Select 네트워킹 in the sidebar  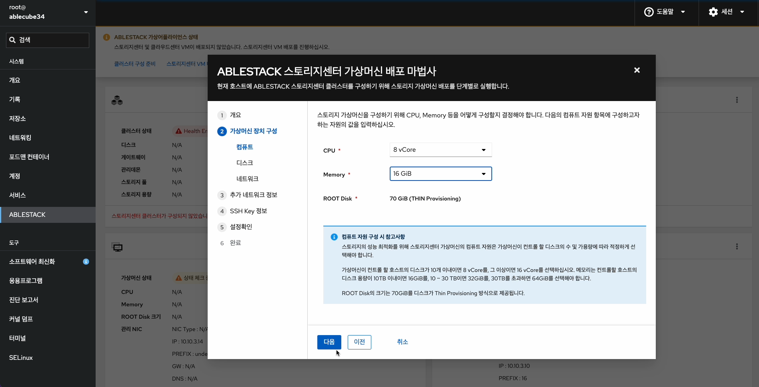[20, 137]
